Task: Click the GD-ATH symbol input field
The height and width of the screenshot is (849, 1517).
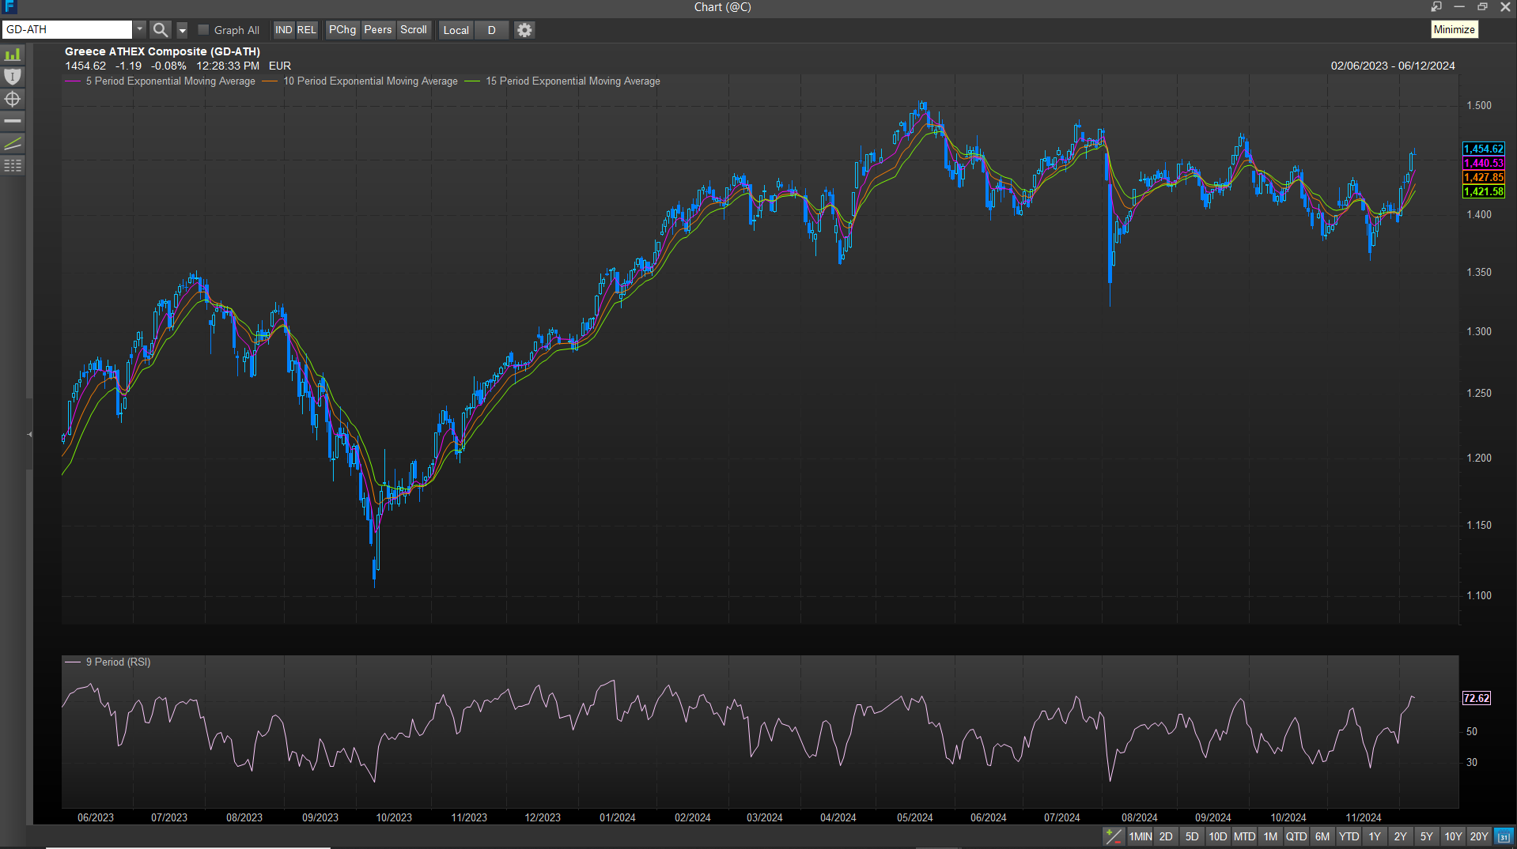Action: coord(67,30)
